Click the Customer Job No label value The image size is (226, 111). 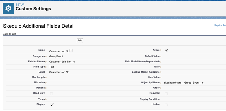click(x=59, y=72)
